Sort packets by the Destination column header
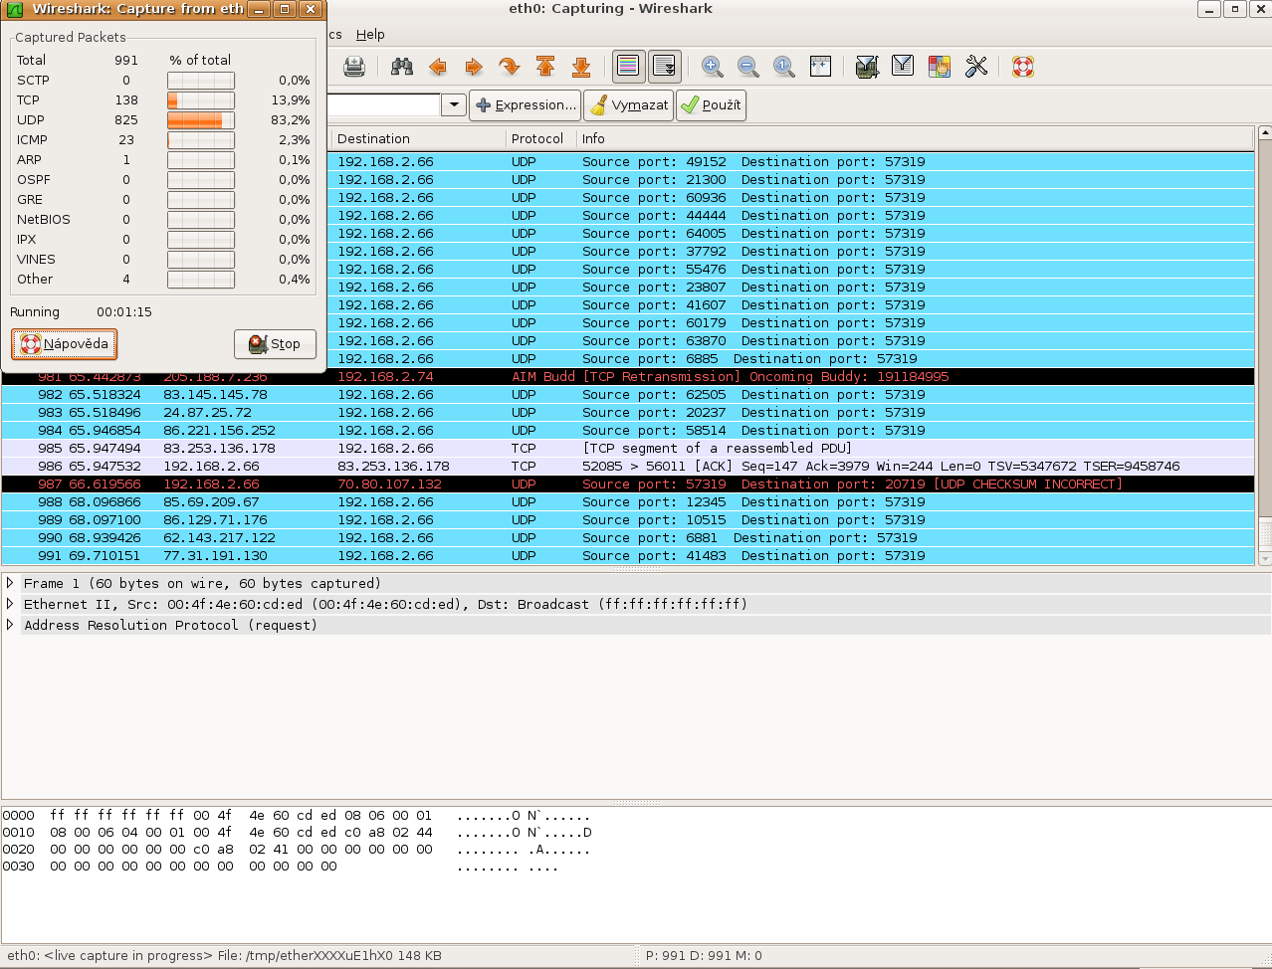The height and width of the screenshot is (969, 1272). tap(417, 138)
